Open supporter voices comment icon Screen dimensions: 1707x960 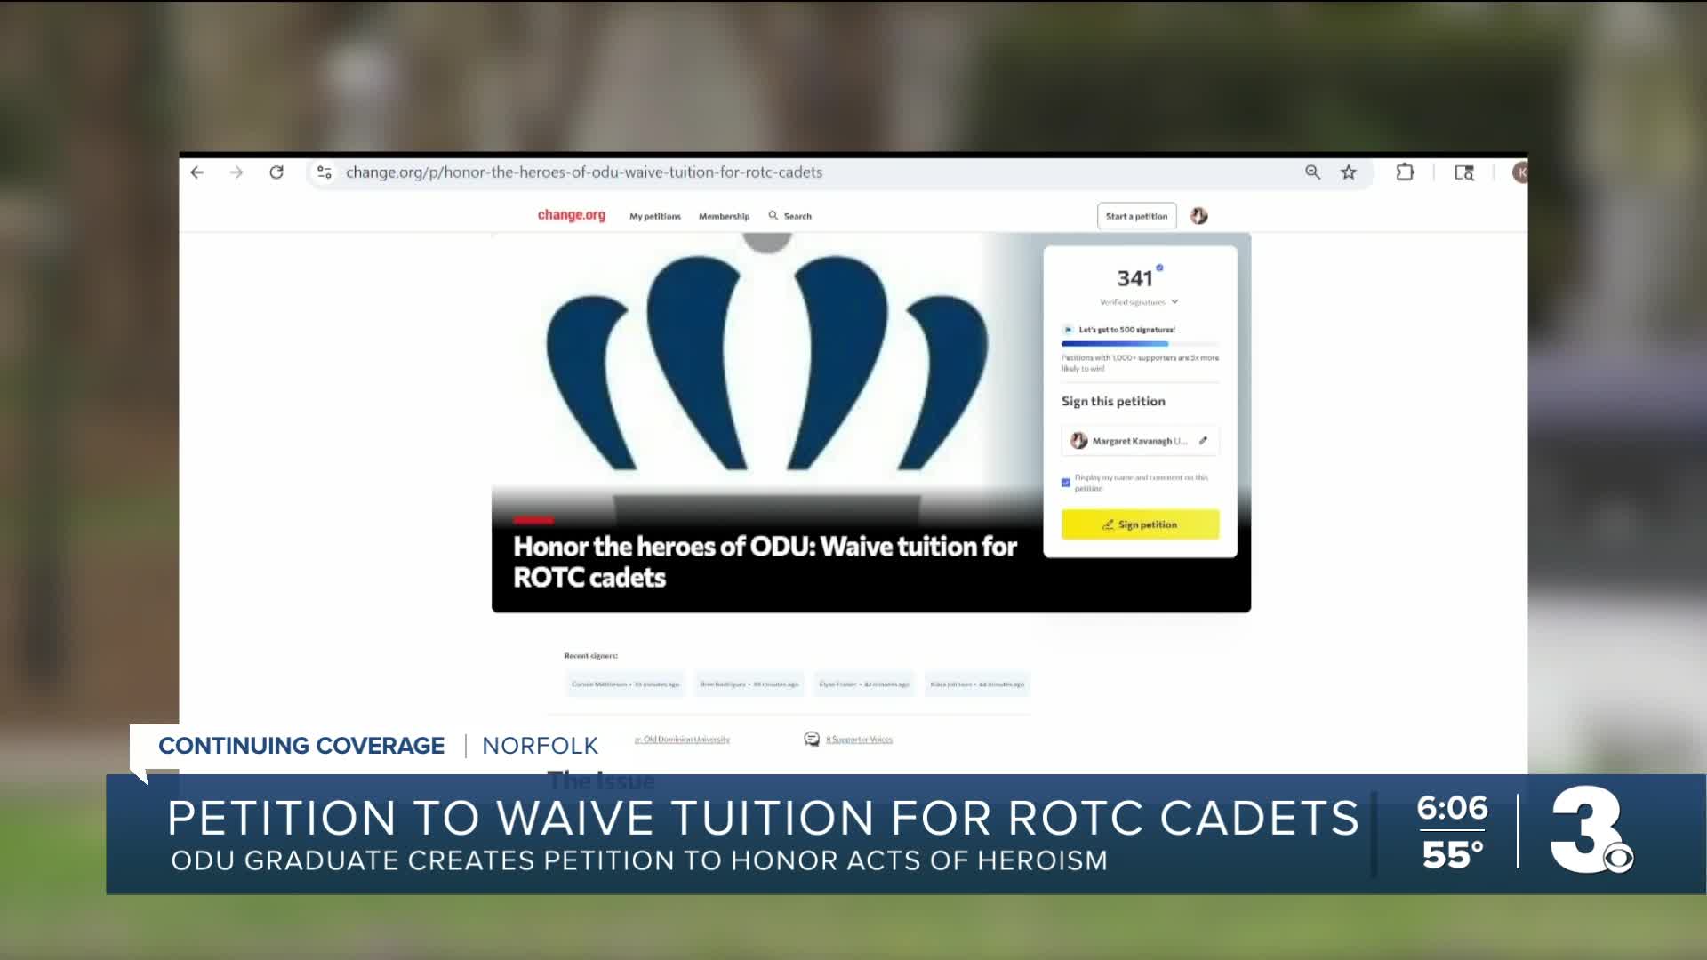coord(812,740)
